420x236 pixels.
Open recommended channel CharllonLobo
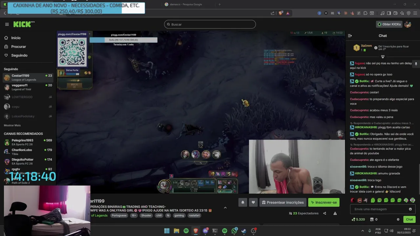click(28, 152)
